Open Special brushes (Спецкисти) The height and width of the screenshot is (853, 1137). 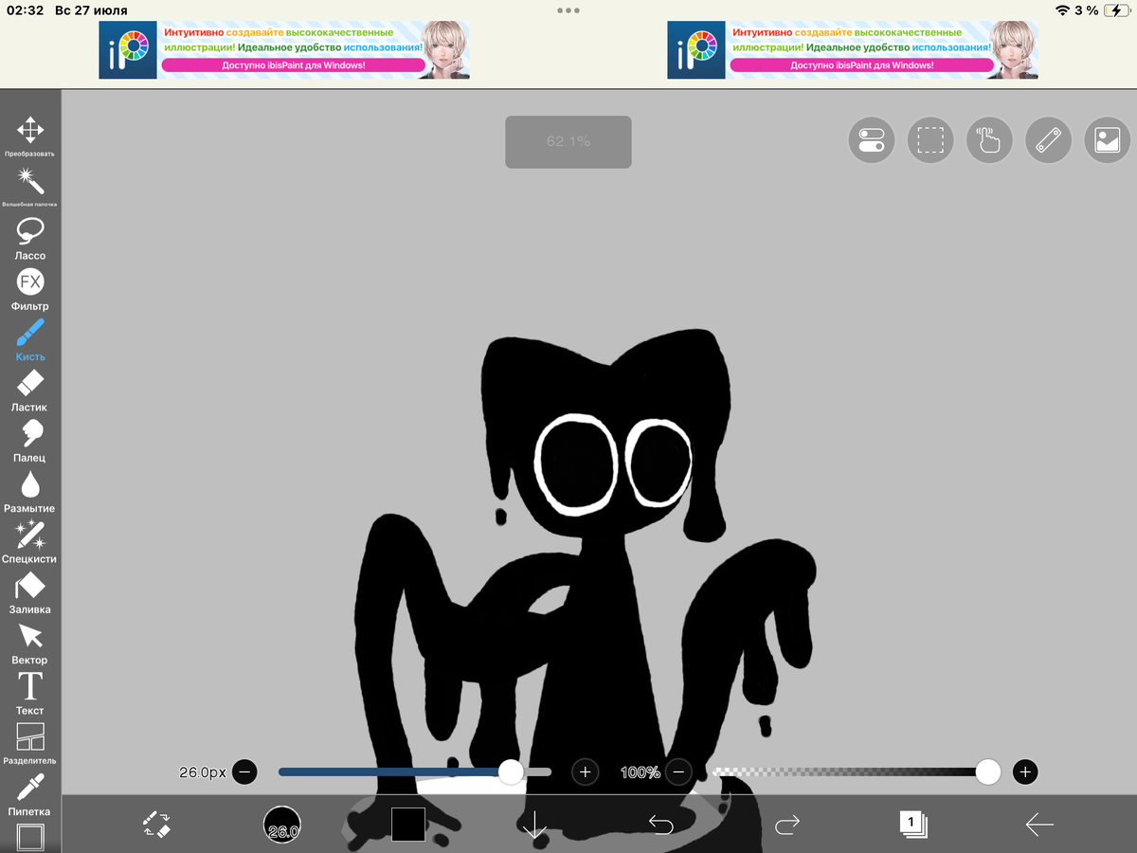[30, 542]
